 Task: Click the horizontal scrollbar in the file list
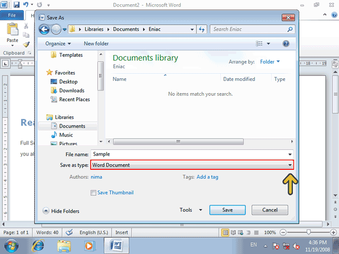[178, 142]
